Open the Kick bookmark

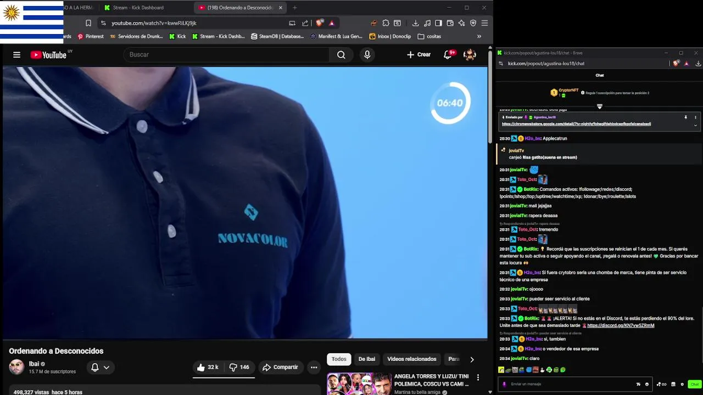[x=177, y=37]
